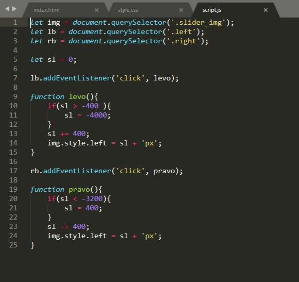Go to previous tab with left arrow
This screenshot has height=282, width=299.
click(7, 9)
